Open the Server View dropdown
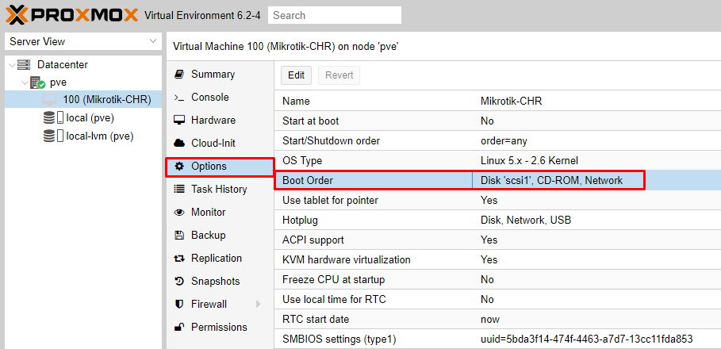Viewport: 721px width, 349px height. click(x=83, y=41)
